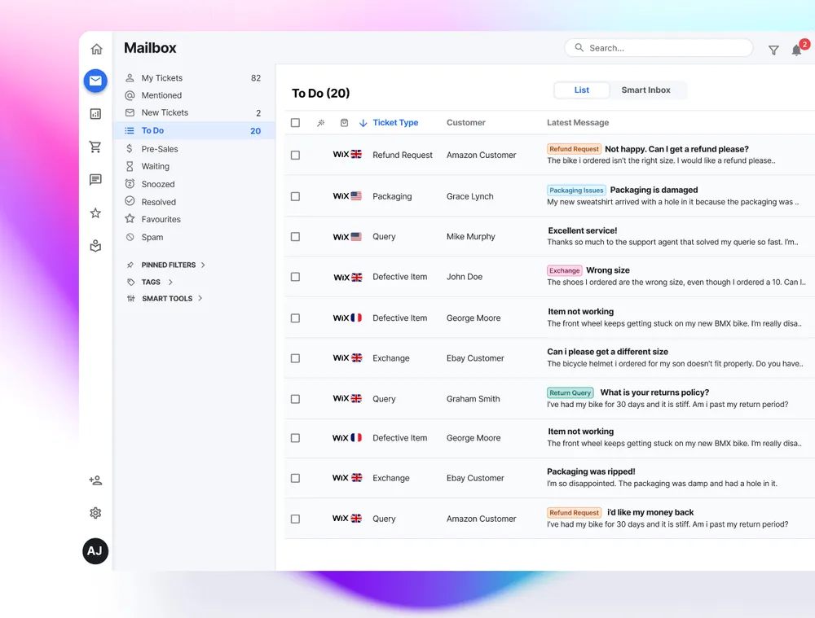Switch to the Smart Inbox tab
This screenshot has width=815, height=618.
[x=646, y=90]
